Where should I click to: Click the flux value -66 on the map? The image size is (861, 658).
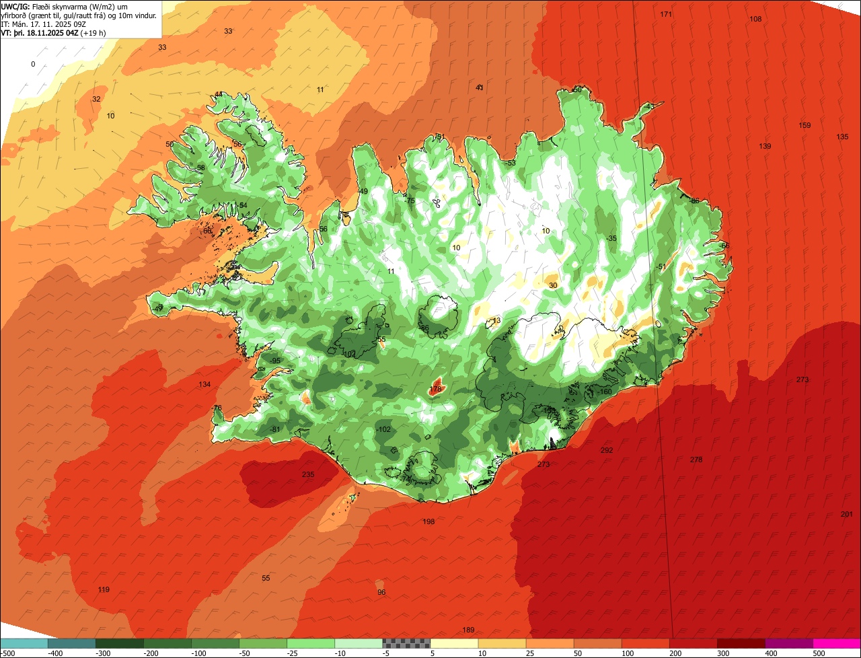click(724, 246)
